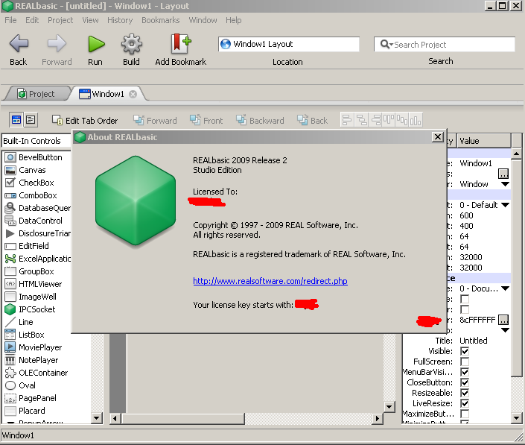Toggle the Visible checkbox
This screenshot has height=445, width=525.
coord(465,351)
